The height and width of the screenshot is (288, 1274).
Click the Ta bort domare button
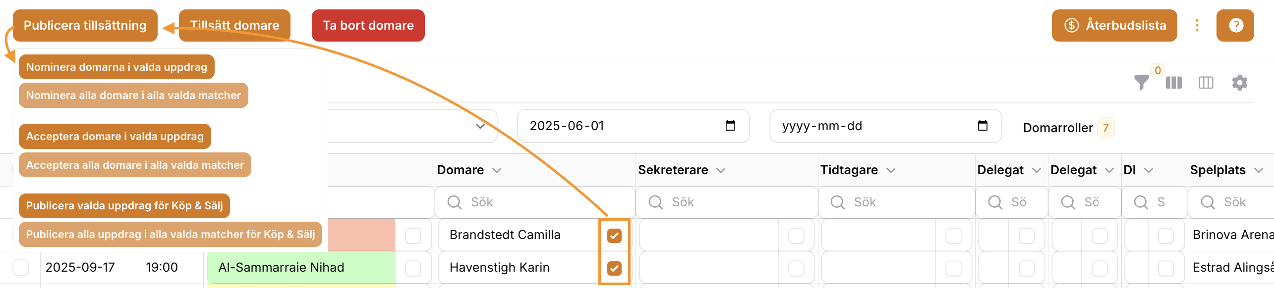[368, 25]
